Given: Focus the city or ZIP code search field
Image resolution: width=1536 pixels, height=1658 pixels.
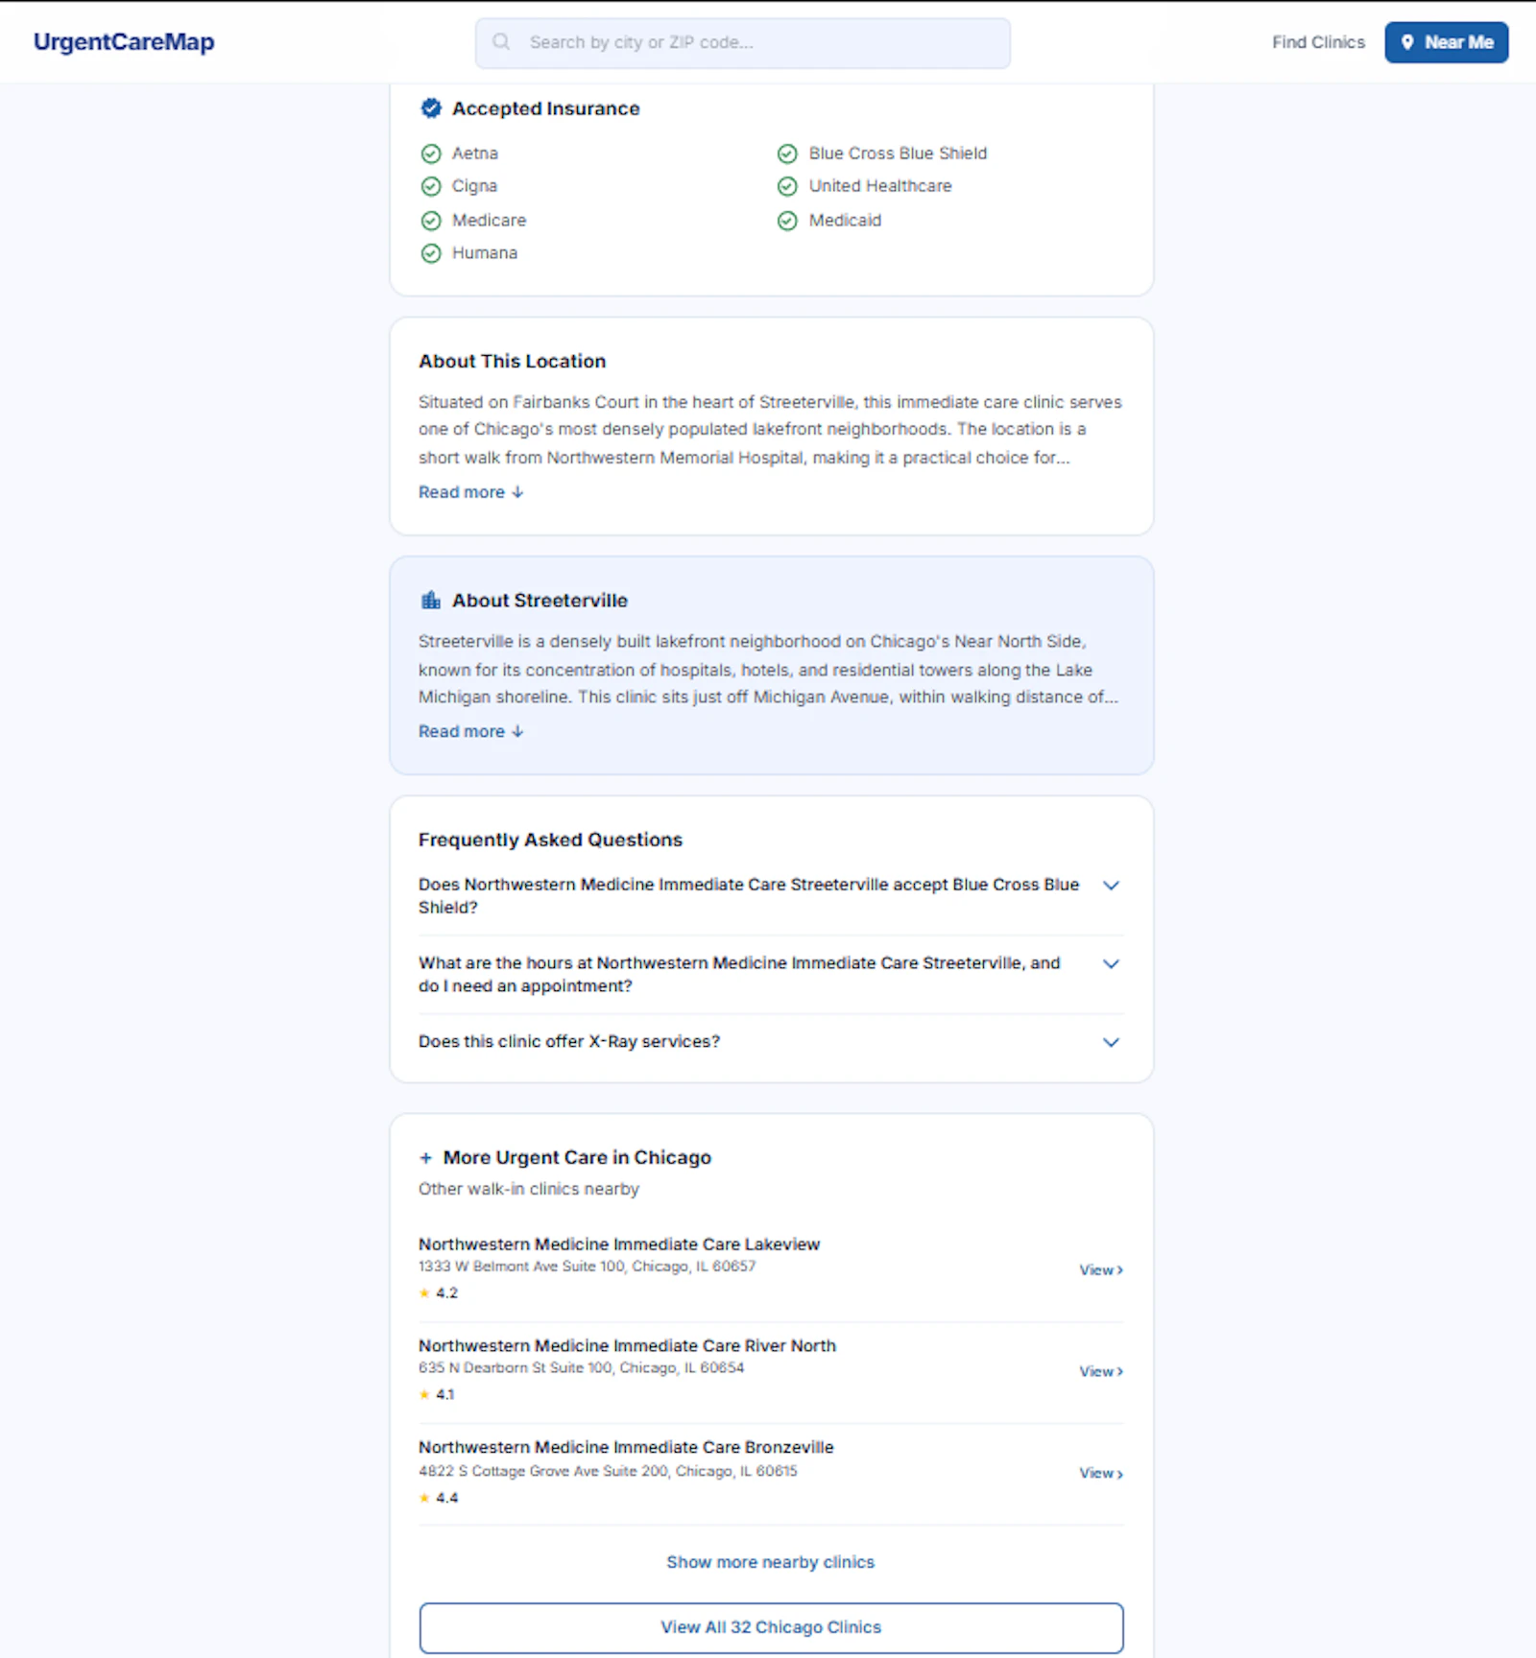Looking at the screenshot, I should click(x=742, y=43).
